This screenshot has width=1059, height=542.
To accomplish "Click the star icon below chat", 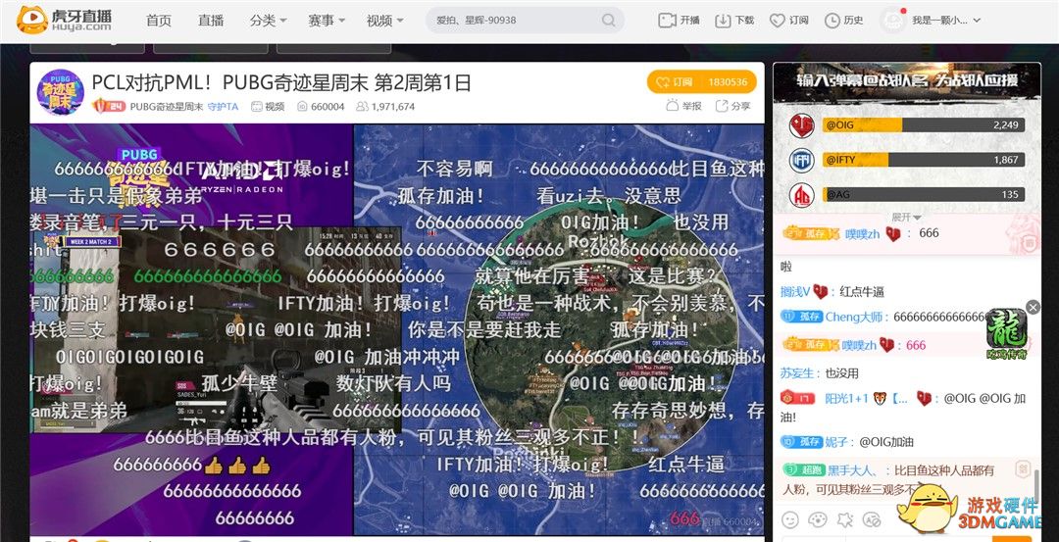I will click(x=845, y=519).
